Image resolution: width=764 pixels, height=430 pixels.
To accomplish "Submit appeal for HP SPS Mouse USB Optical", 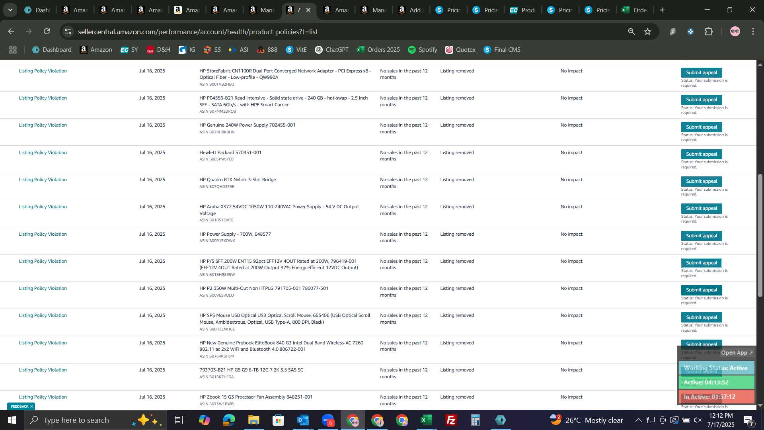I will (x=701, y=317).
